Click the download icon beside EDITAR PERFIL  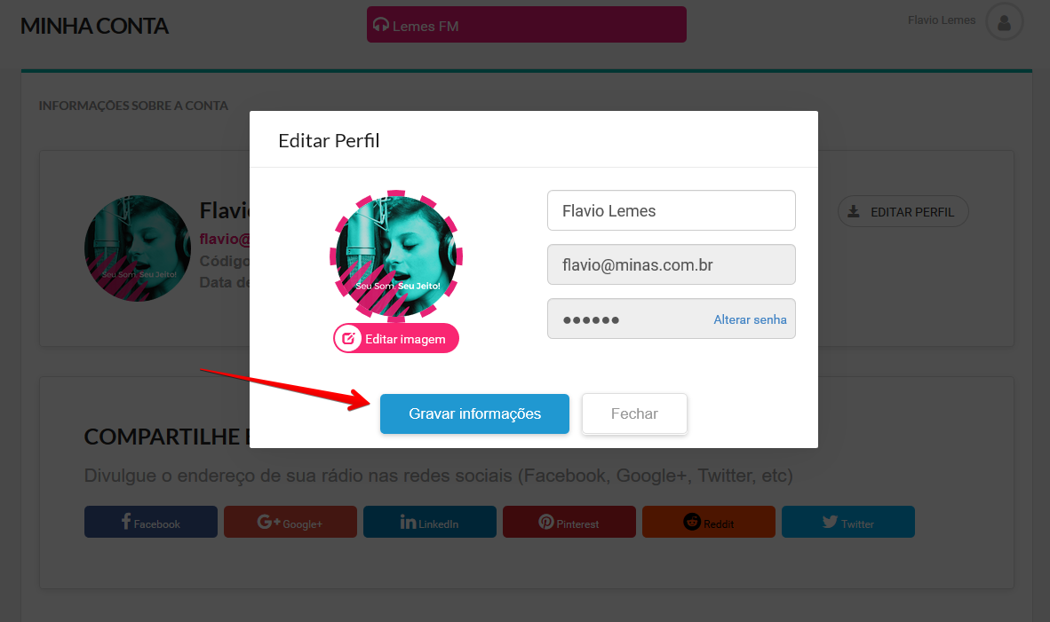853,211
